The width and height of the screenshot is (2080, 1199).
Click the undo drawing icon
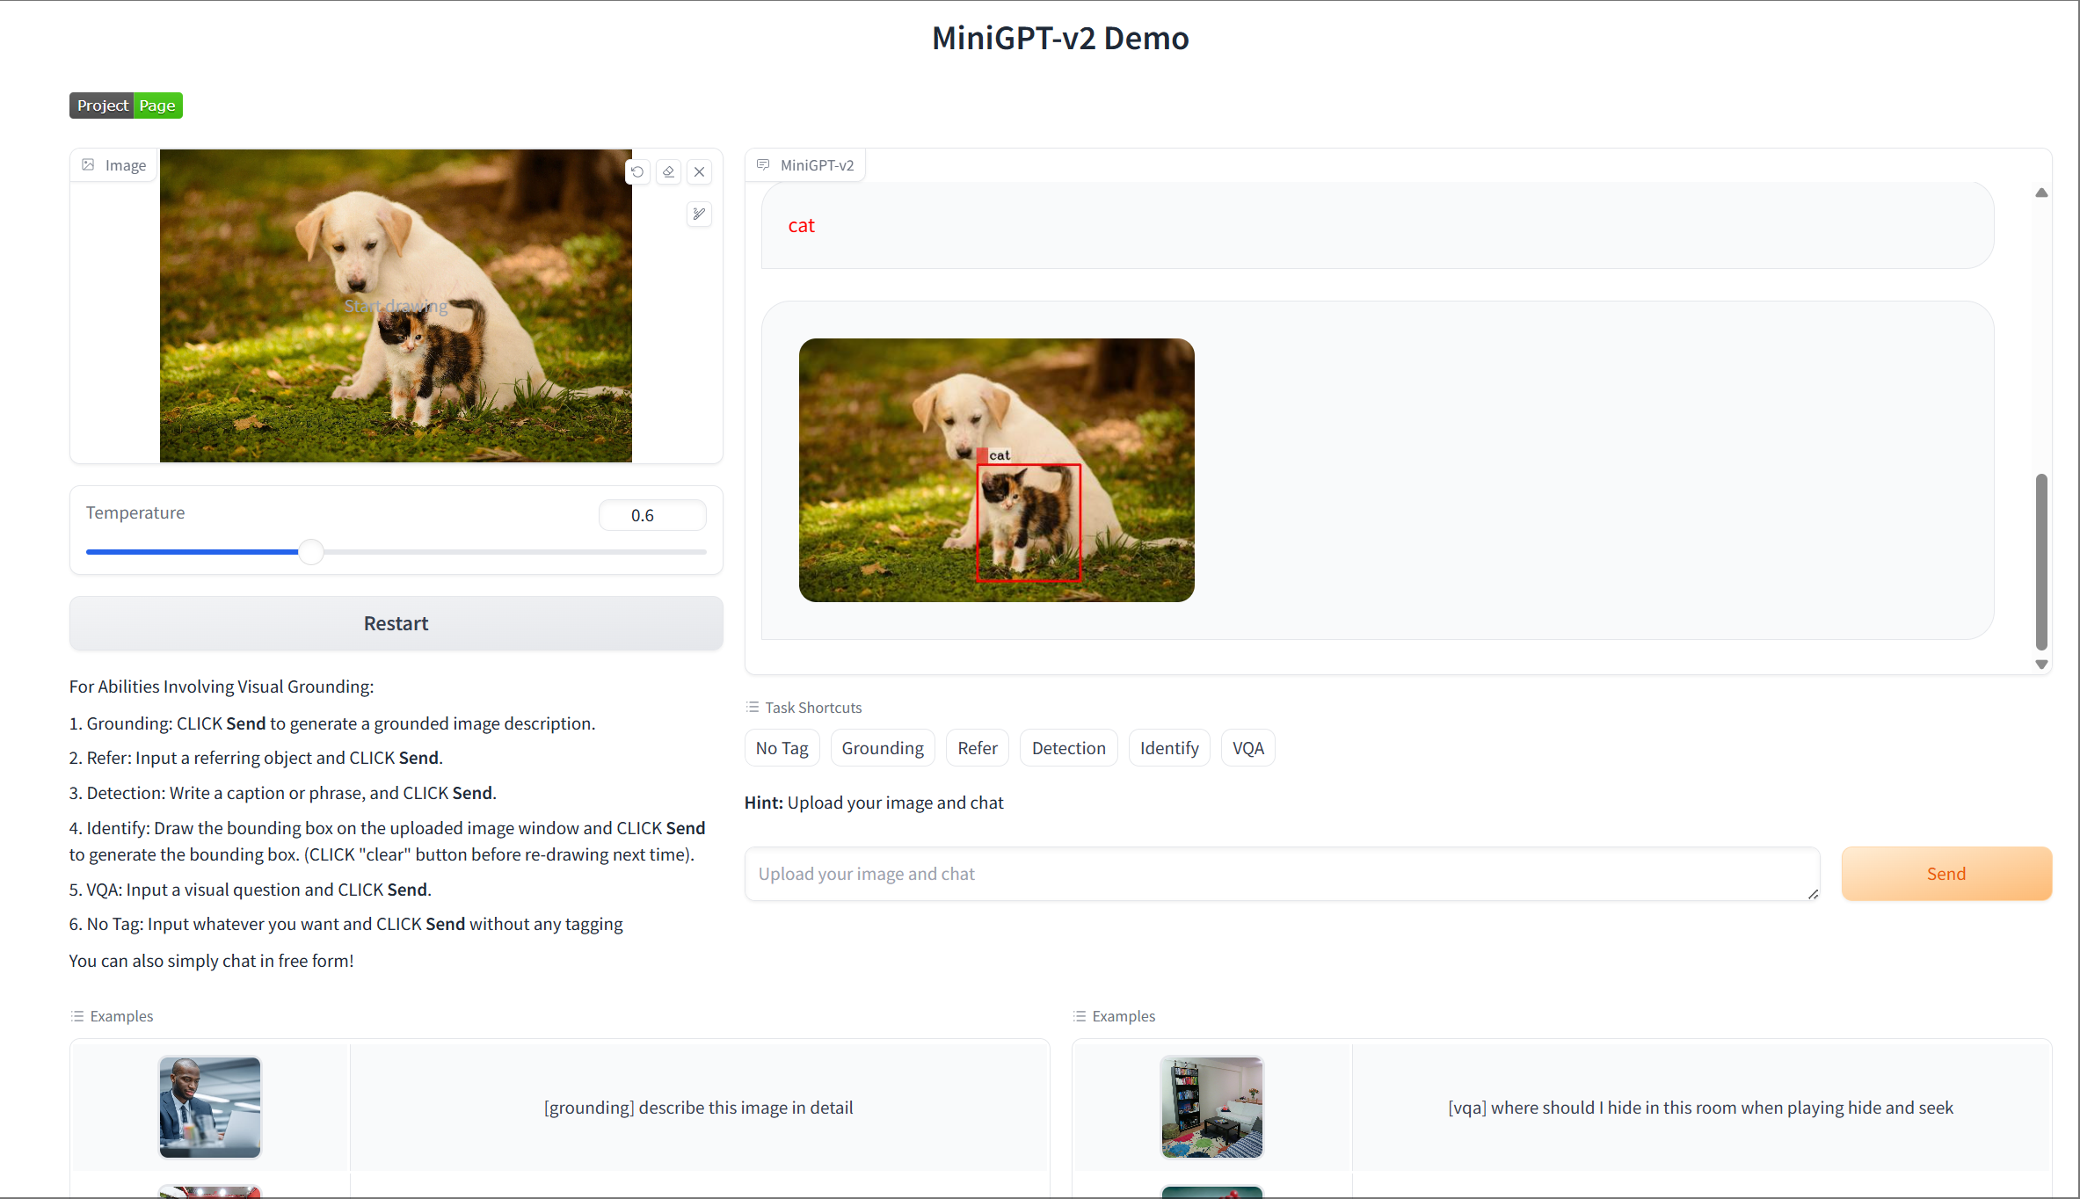tap(637, 172)
